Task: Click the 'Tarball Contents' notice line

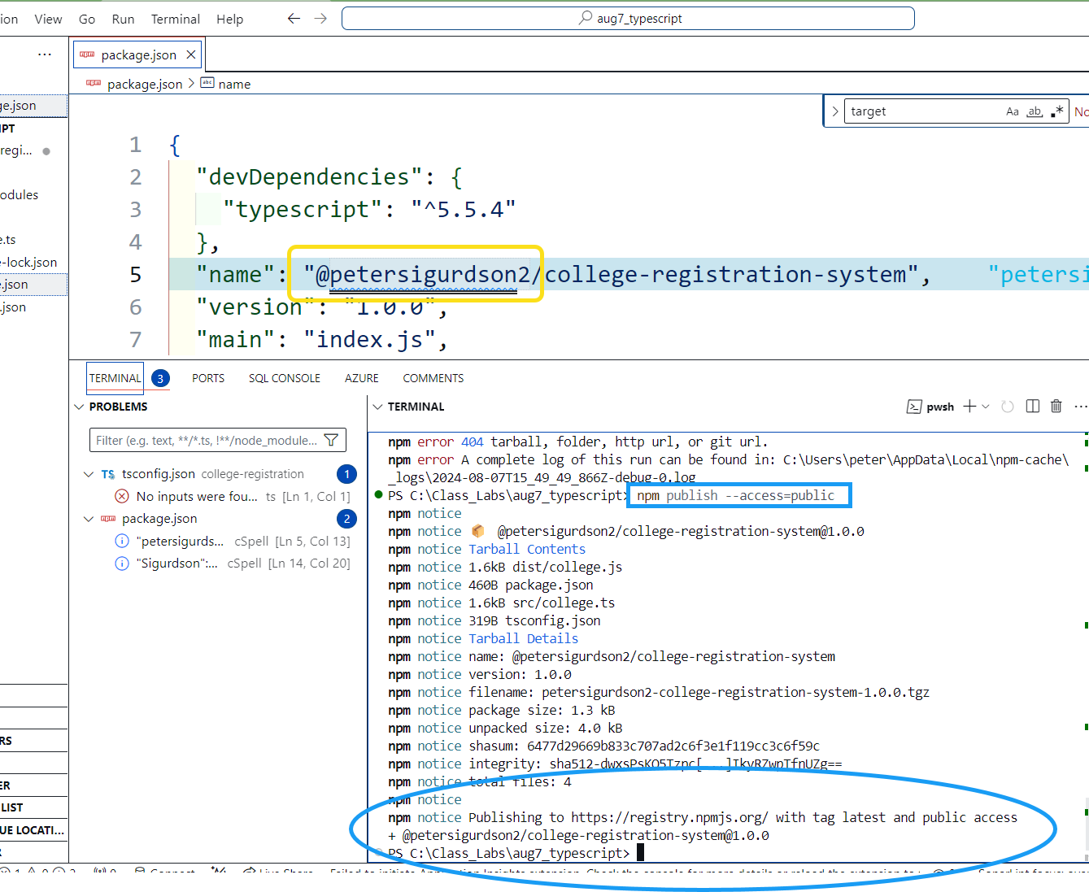Action: click(527, 550)
